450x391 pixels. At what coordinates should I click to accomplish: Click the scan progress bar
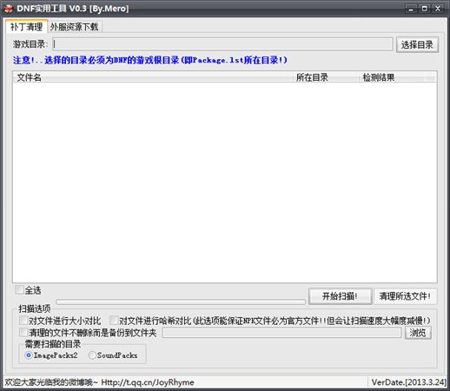coord(181,302)
